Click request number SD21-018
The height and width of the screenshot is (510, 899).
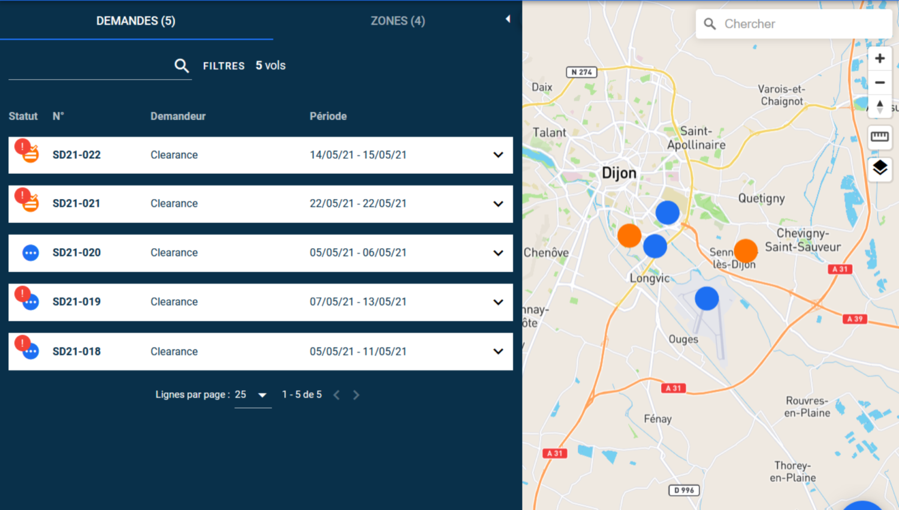(77, 351)
